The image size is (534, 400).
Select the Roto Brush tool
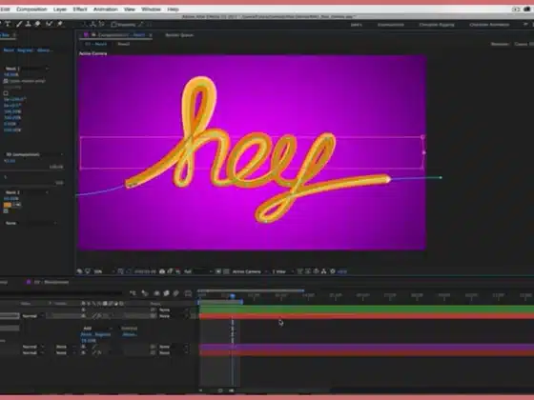[50, 24]
